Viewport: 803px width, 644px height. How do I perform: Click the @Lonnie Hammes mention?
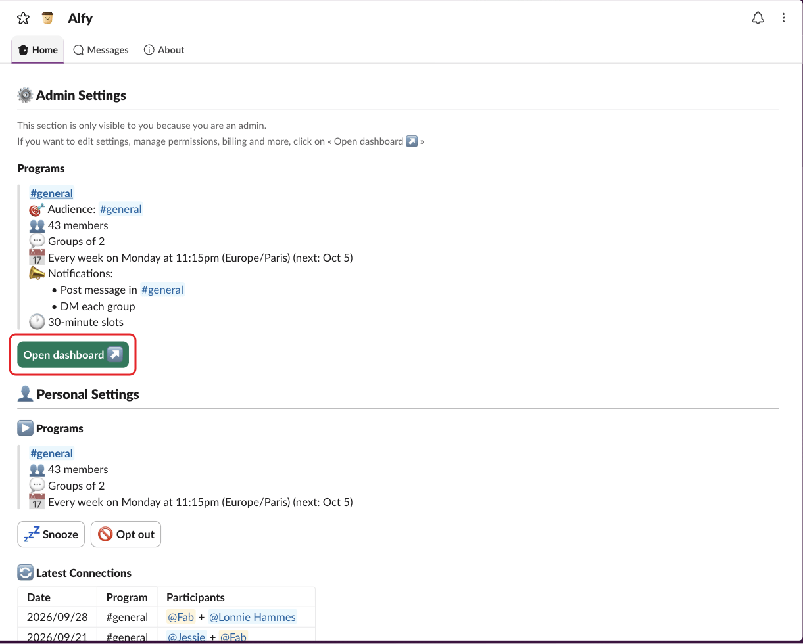tap(253, 617)
